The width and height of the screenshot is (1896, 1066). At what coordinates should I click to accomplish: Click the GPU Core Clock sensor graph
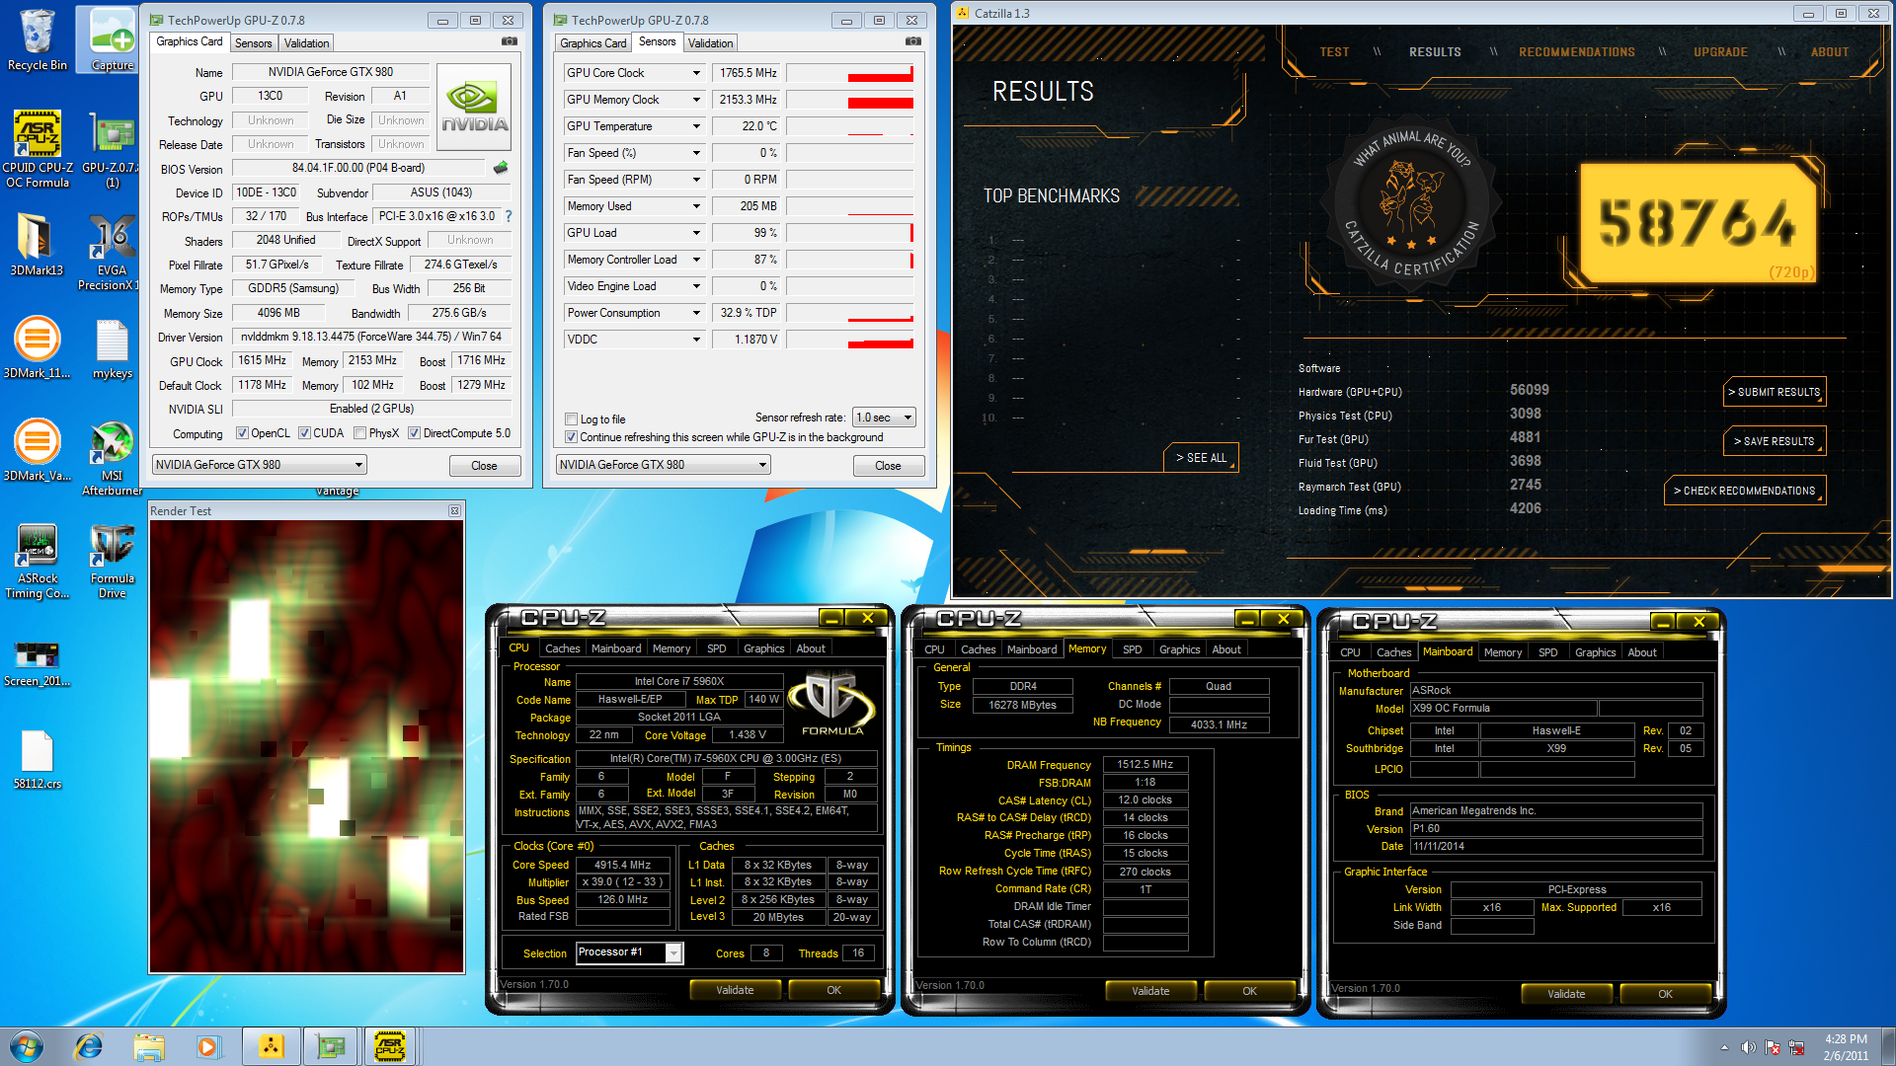click(850, 73)
